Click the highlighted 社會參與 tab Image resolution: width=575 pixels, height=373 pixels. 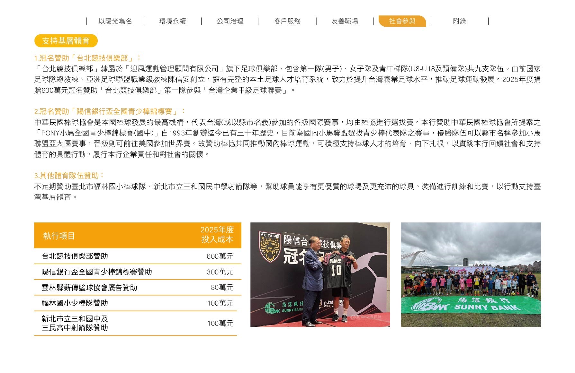click(x=402, y=21)
